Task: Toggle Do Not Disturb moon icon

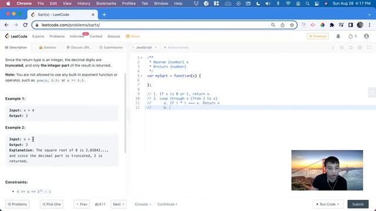Action: [258, 4]
